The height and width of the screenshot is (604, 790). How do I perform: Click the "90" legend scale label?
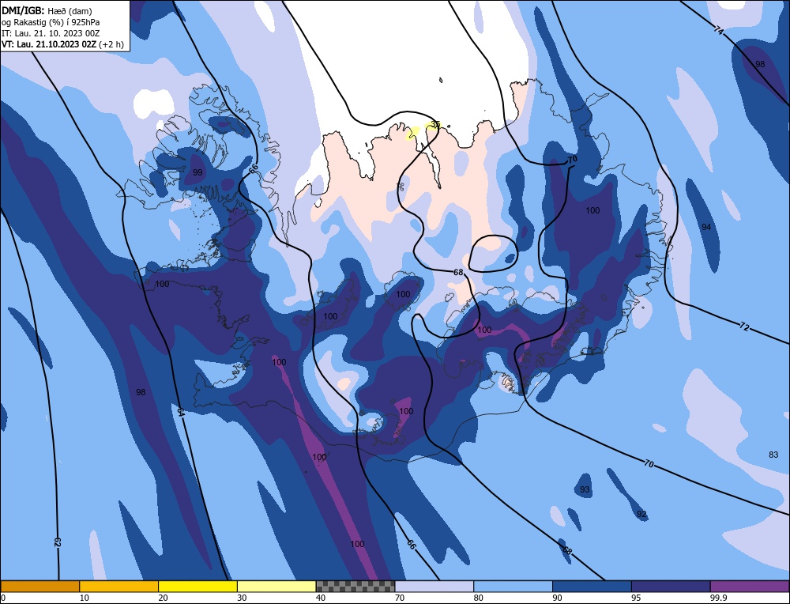tap(557, 598)
